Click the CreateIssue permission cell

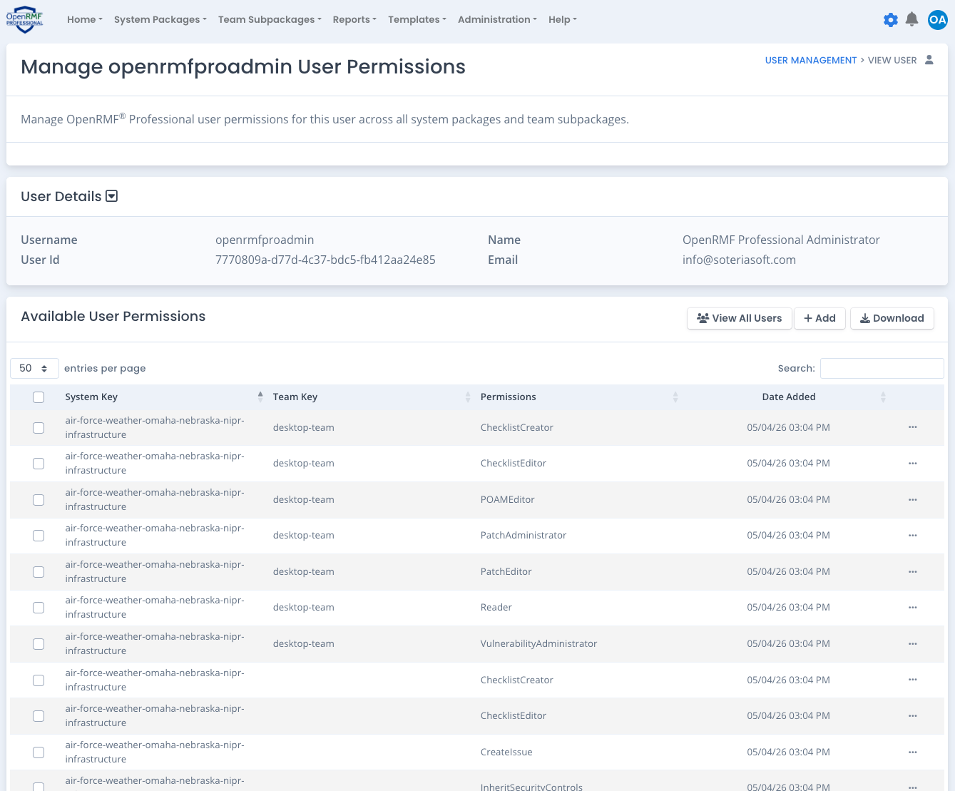[x=506, y=752]
